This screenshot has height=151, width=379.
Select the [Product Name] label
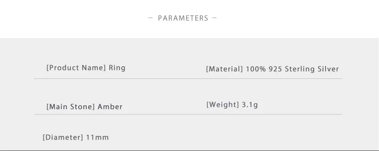(x=76, y=68)
